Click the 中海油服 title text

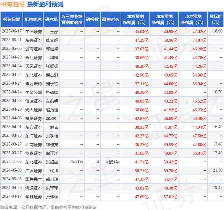12,4
